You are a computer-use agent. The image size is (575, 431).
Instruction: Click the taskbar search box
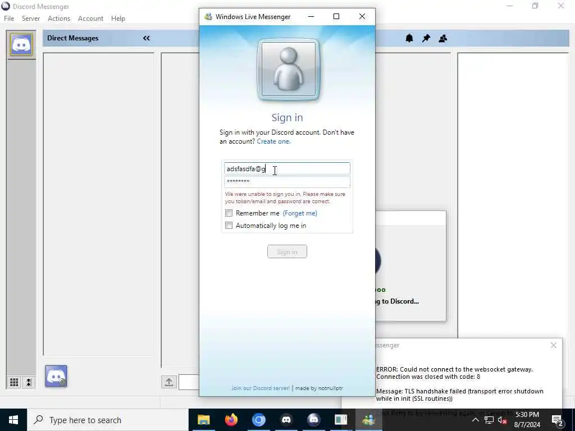(x=108, y=420)
